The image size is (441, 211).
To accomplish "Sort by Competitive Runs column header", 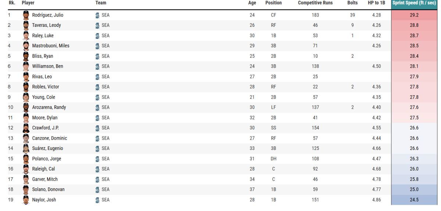I will (x=315, y=3).
